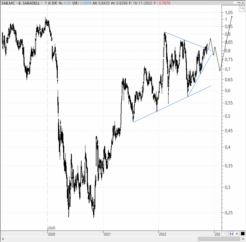Screen dimensions: 246x242
Task: Click the Dif. % value 0,05
Action: (67, 3)
